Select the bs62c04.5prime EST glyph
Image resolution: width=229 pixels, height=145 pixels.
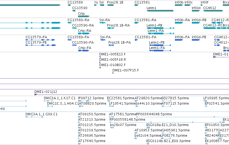[x=136, y=138]
